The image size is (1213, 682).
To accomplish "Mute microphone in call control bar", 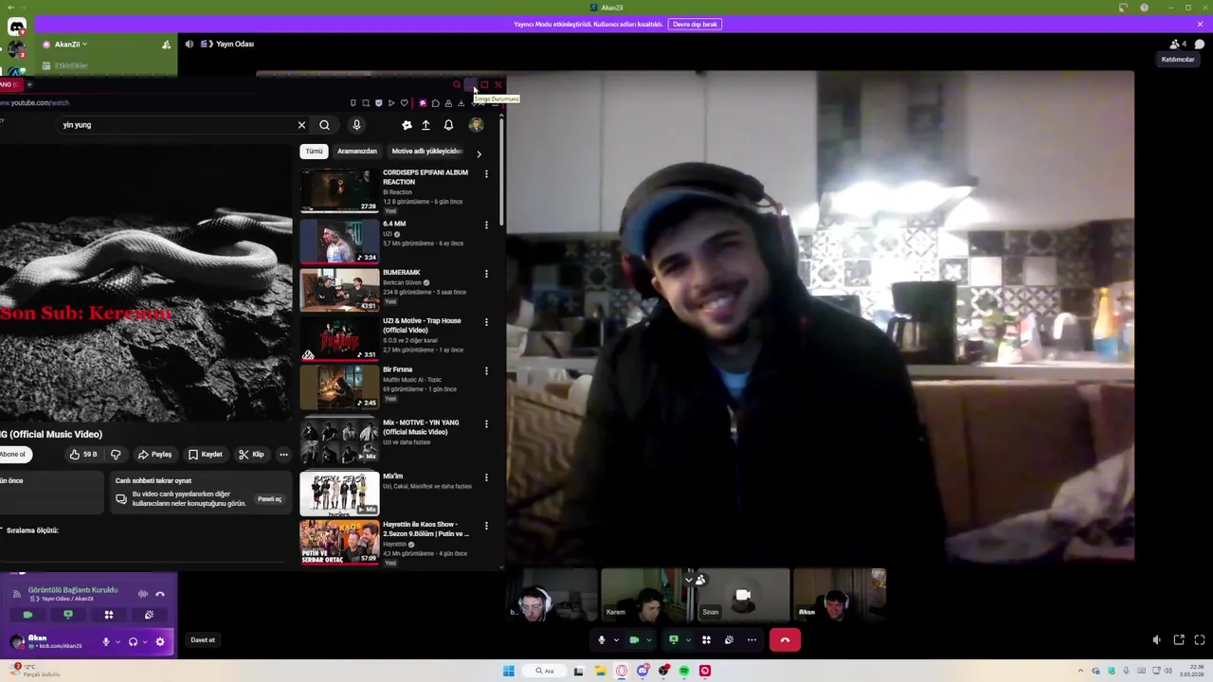I will pyautogui.click(x=601, y=640).
